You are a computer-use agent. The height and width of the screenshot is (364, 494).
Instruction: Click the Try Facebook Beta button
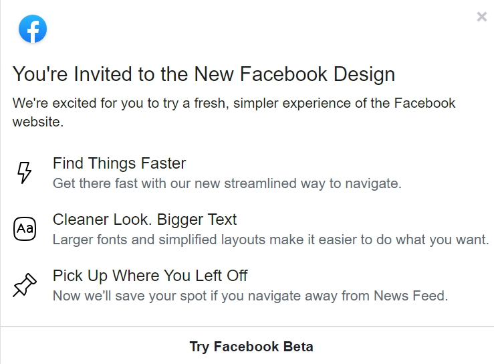pyautogui.click(x=251, y=347)
